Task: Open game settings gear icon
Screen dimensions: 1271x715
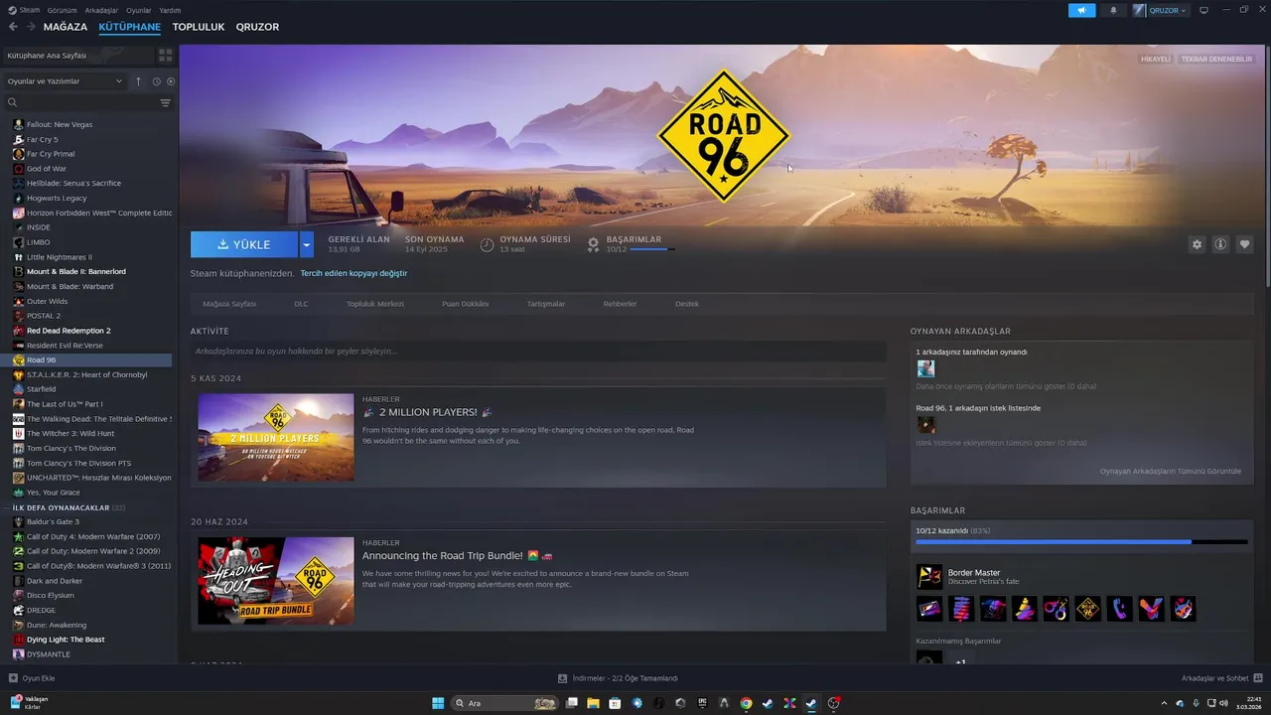Action: coord(1197,244)
